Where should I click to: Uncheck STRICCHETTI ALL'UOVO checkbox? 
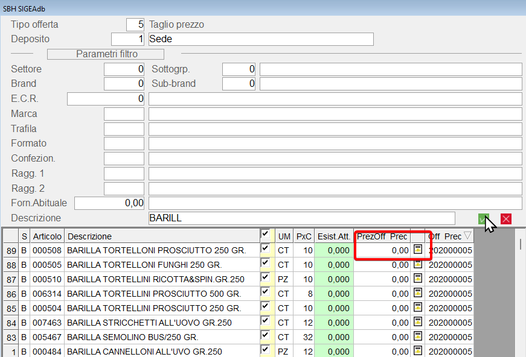click(x=265, y=320)
